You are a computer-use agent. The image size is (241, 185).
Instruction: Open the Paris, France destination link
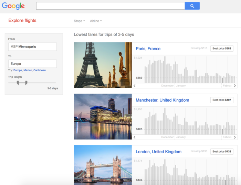pyautogui.click(x=148, y=49)
